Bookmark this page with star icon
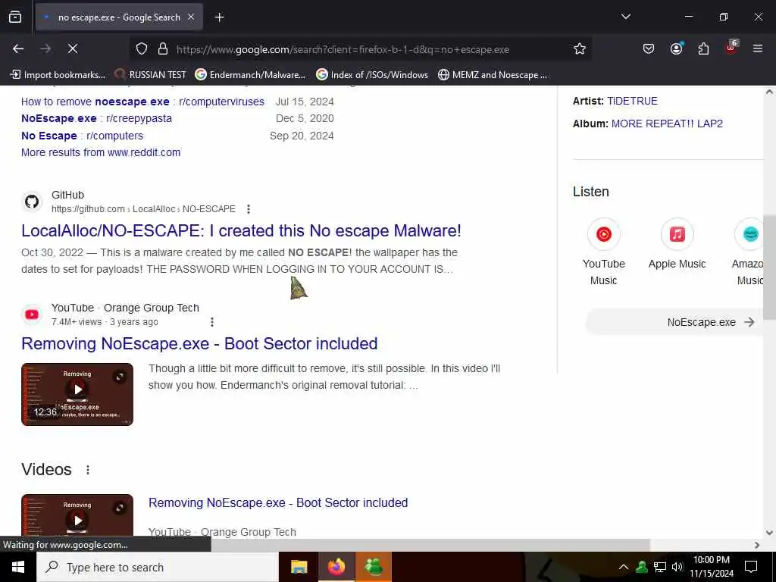 580,48
